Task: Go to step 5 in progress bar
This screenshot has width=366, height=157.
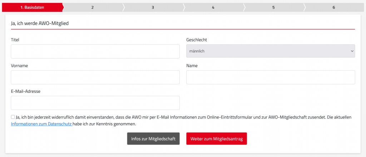Action: 273,7
